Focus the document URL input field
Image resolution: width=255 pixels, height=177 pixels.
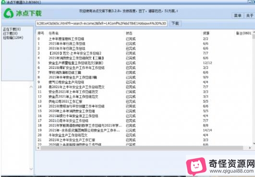point(101,23)
